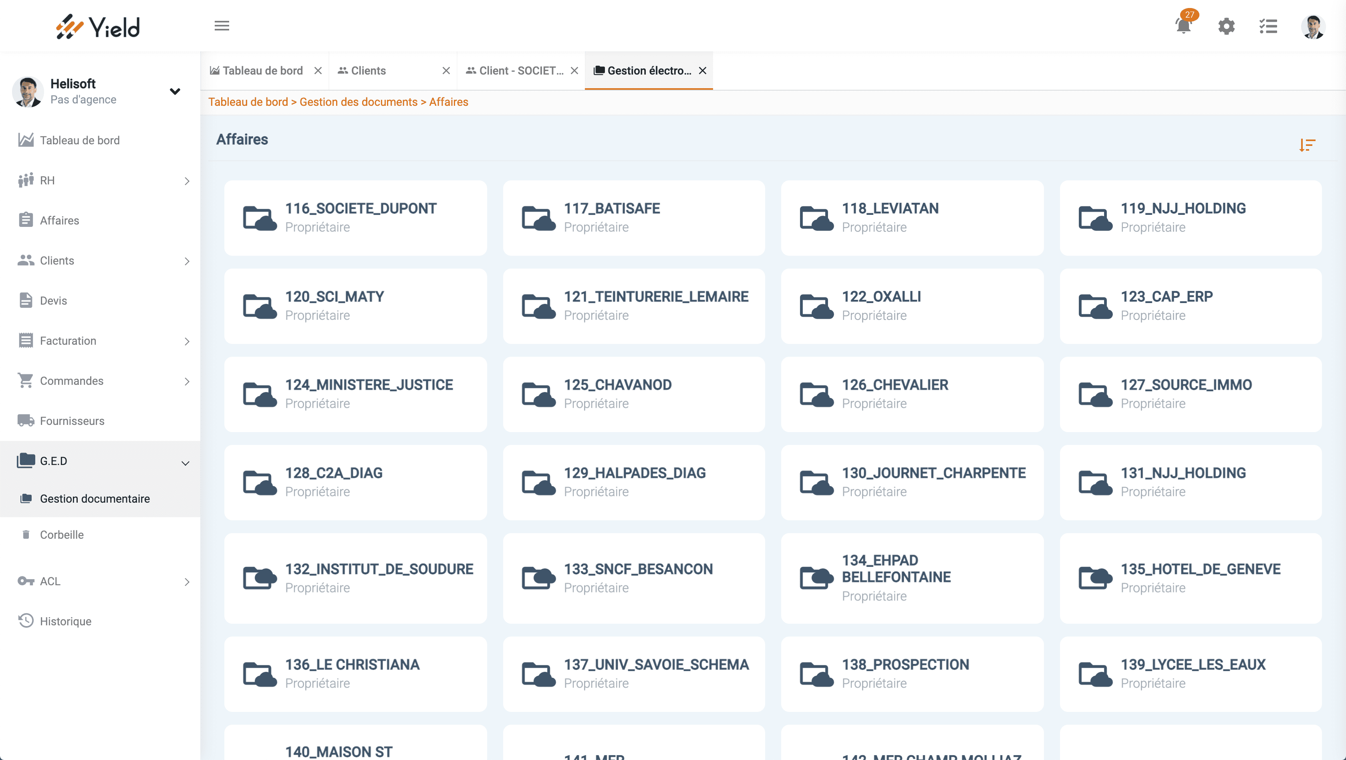Close the Client - SOCIET... tab

click(x=574, y=71)
